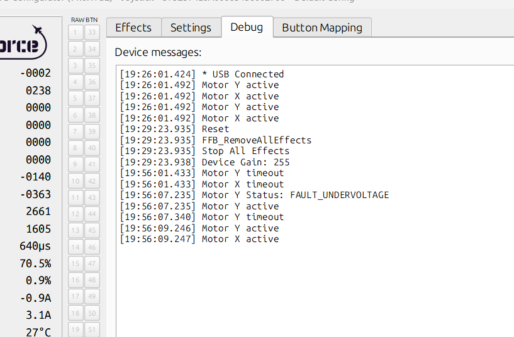Click raw button indicator 7
The width and height of the screenshot is (514, 337).
75,131
